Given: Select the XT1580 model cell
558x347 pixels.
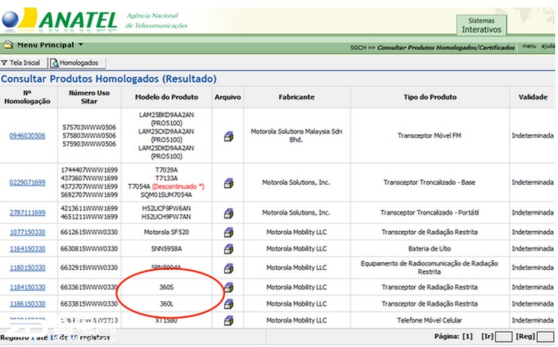Looking at the screenshot, I should point(166,321).
